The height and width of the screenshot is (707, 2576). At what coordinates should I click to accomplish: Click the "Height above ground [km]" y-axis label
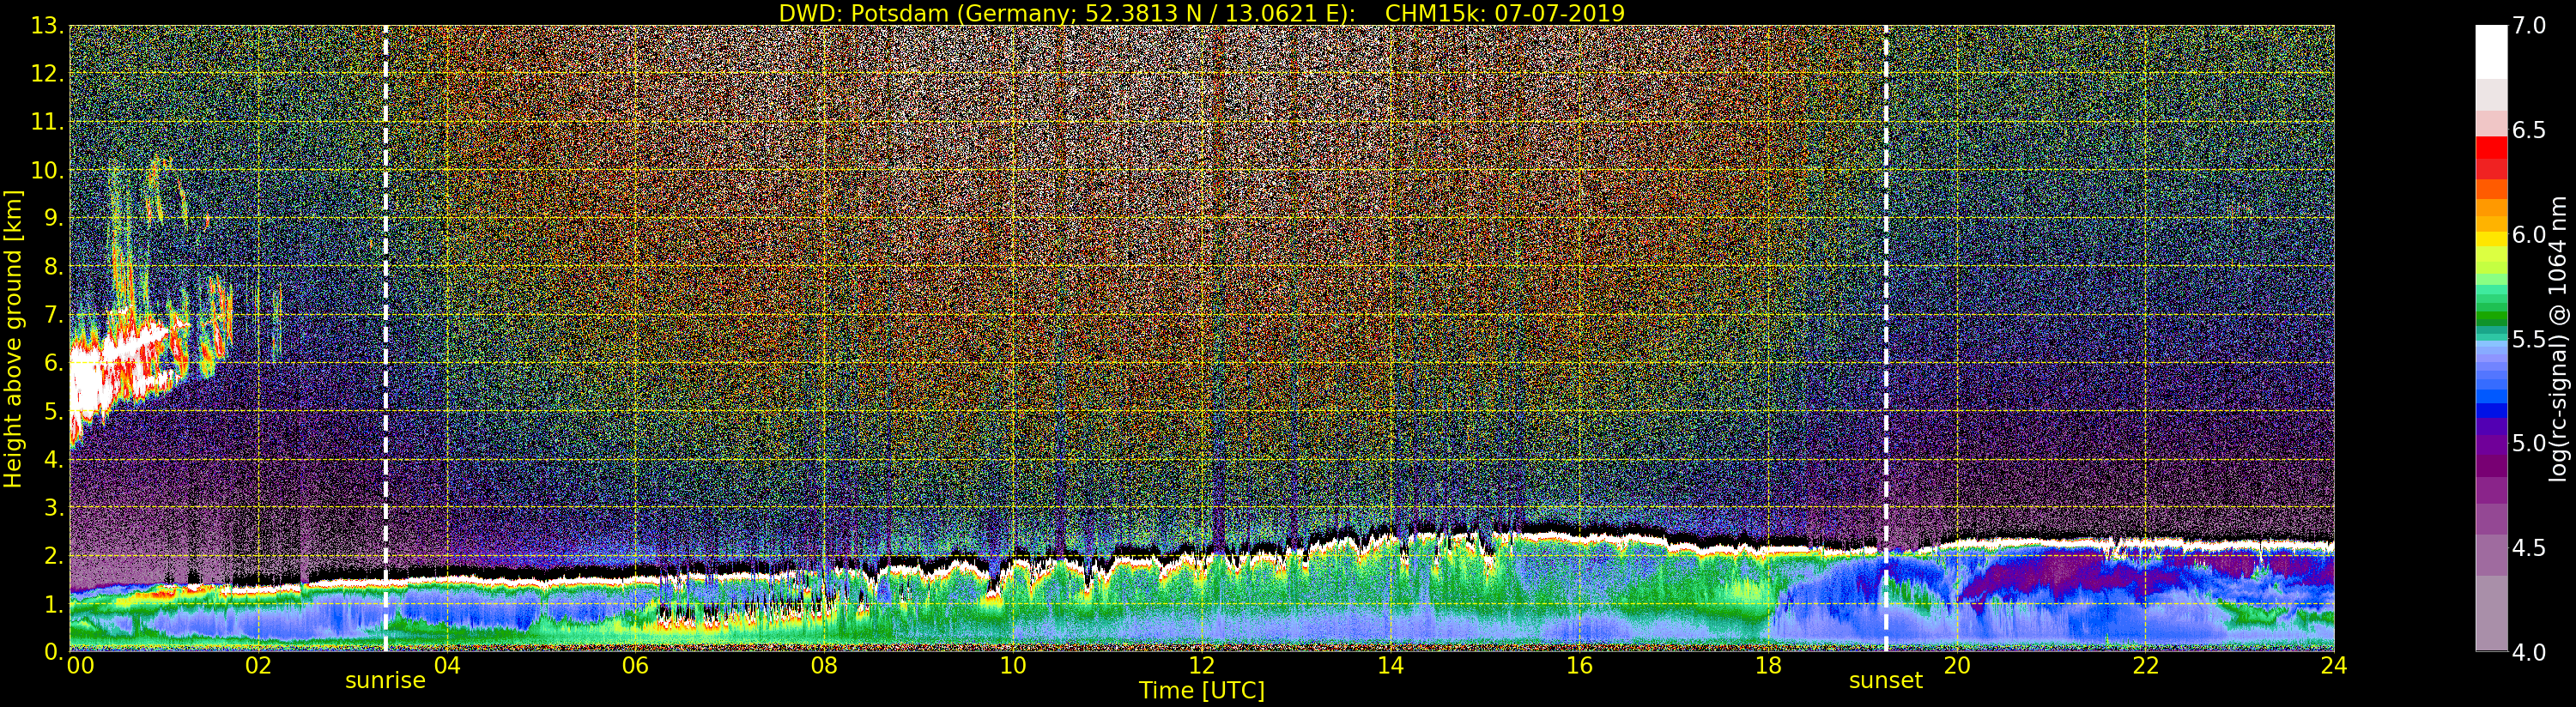point(13,338)
